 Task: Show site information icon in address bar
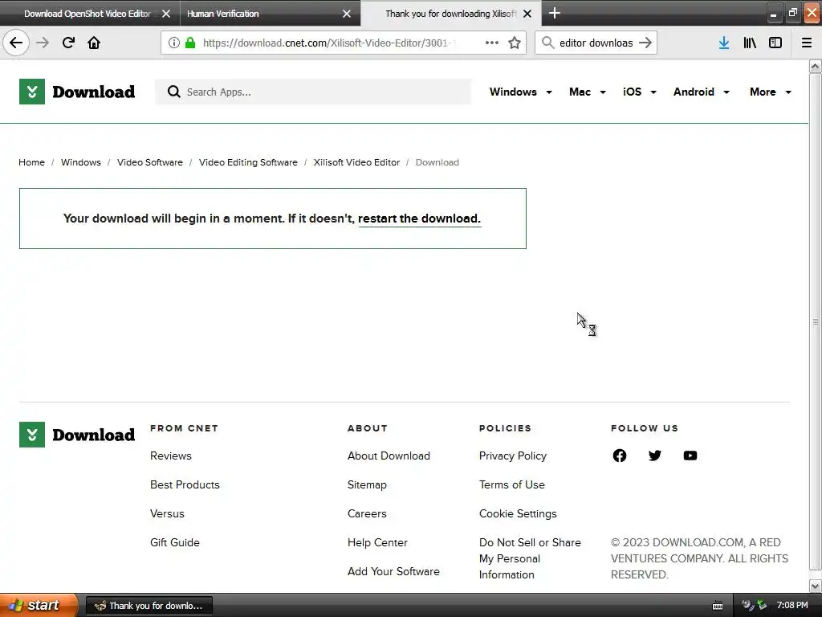174,43
